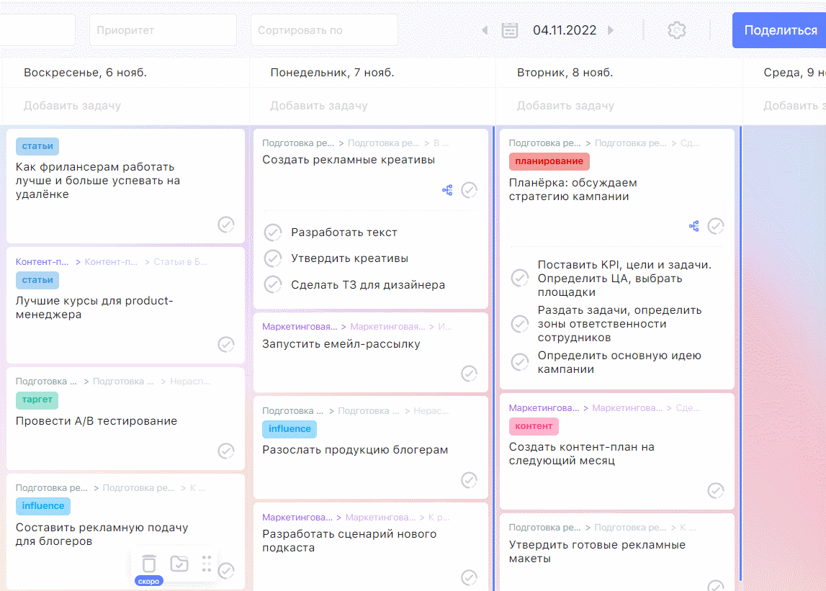Click the subtasks icon on 'Создать рекламные креативы'

coord(447,190)
